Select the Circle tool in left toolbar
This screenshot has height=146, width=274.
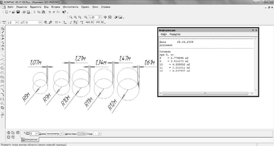click(2, 68)
